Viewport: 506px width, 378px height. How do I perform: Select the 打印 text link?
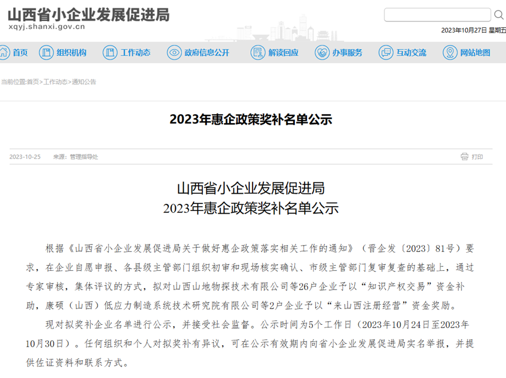(477, 157)
